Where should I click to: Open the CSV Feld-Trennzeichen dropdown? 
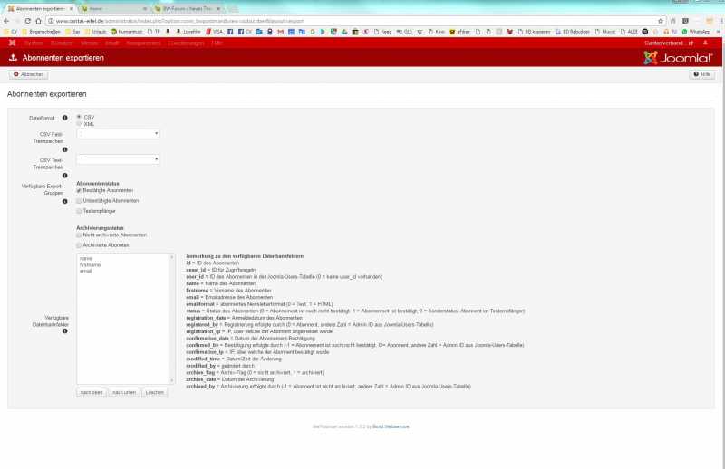[118, 134]
